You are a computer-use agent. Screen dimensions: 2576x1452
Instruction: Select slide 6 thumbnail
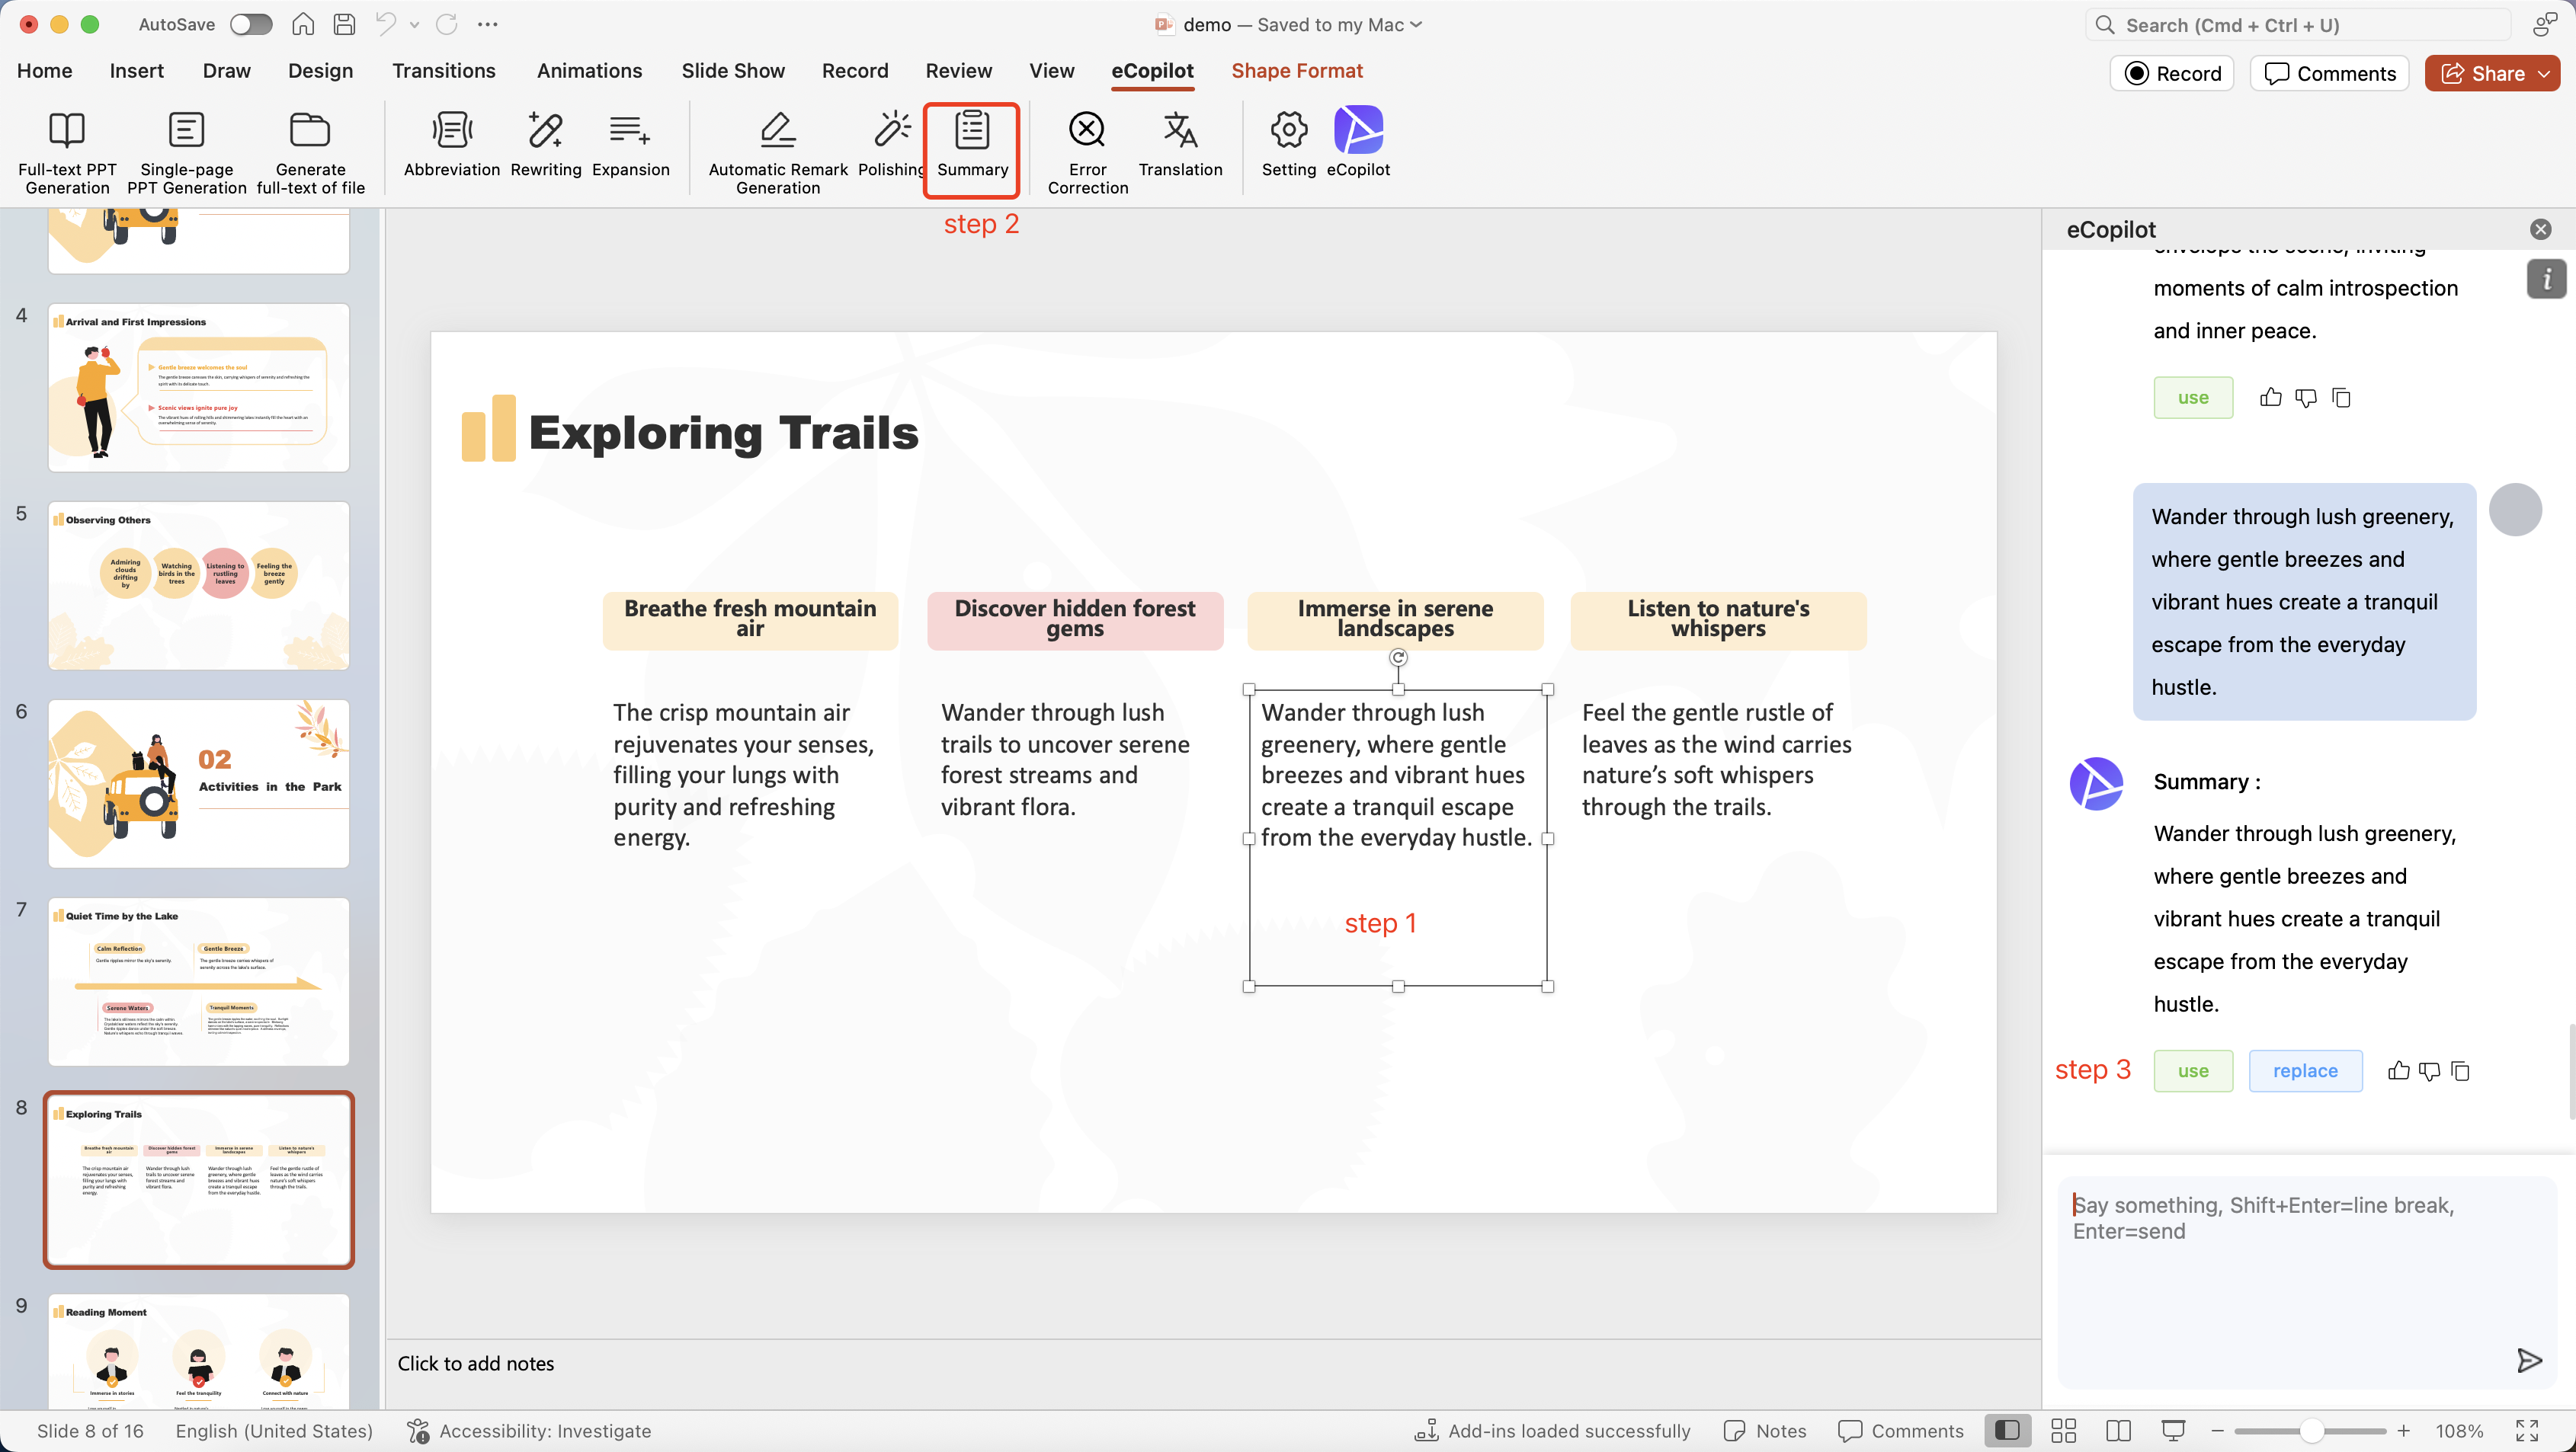point(198,783)
